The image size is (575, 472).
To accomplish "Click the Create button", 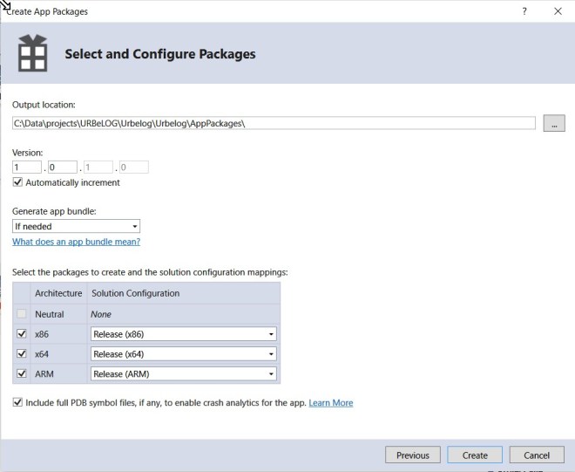I will tap(475, 455).
